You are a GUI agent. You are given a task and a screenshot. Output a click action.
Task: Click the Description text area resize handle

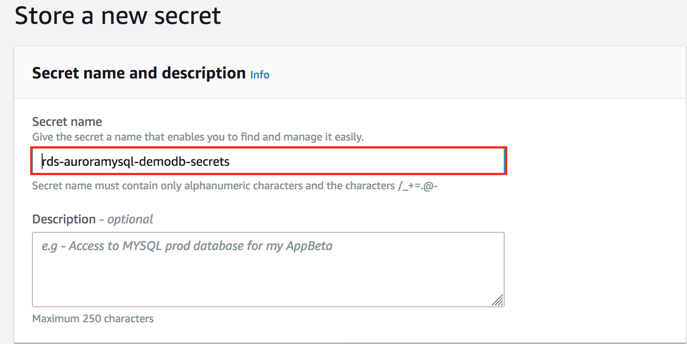(497, 300)
